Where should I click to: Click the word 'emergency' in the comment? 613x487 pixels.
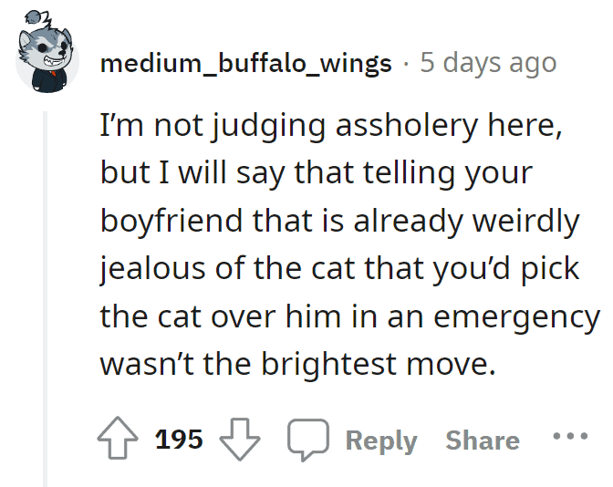(517, 318)
